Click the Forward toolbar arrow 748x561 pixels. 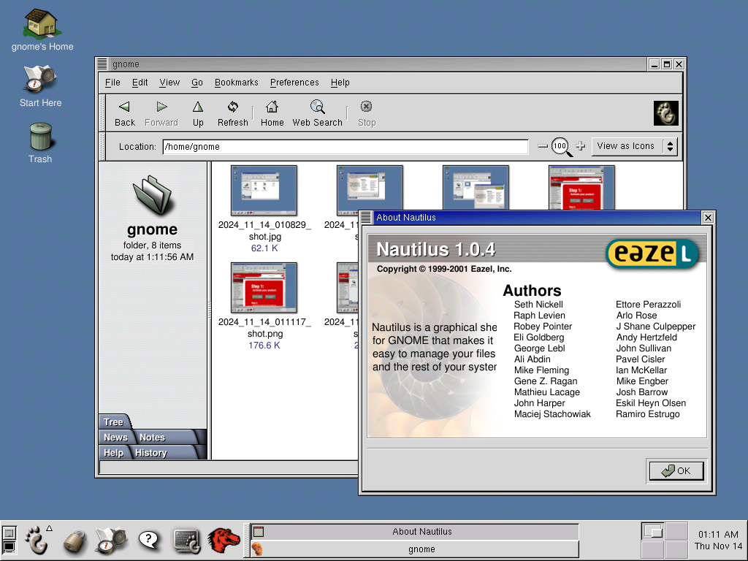(x=161, y=113)
